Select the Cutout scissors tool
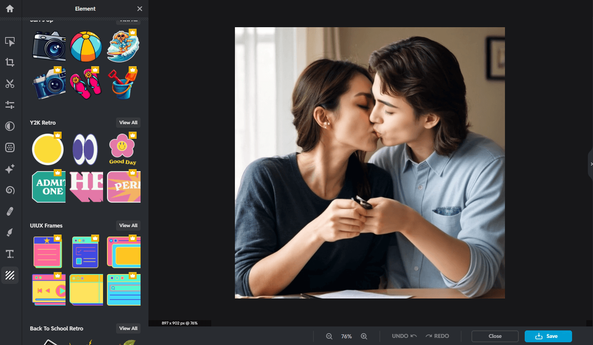Screen dimensions: 593x345 pyautogui.click(x=10, y=84)
